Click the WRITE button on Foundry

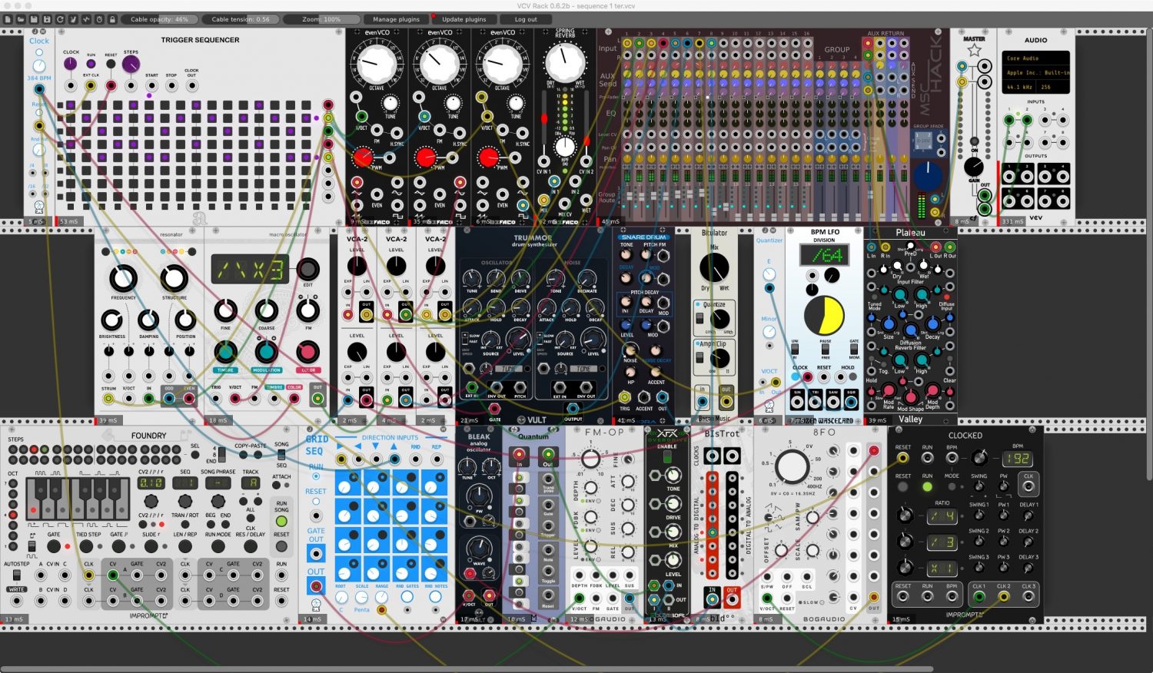pyautogui.click(x=16, y=589)
